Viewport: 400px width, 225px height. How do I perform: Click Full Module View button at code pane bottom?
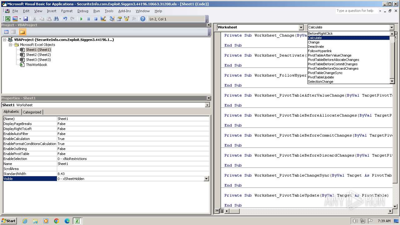click(x=221, y=211)
